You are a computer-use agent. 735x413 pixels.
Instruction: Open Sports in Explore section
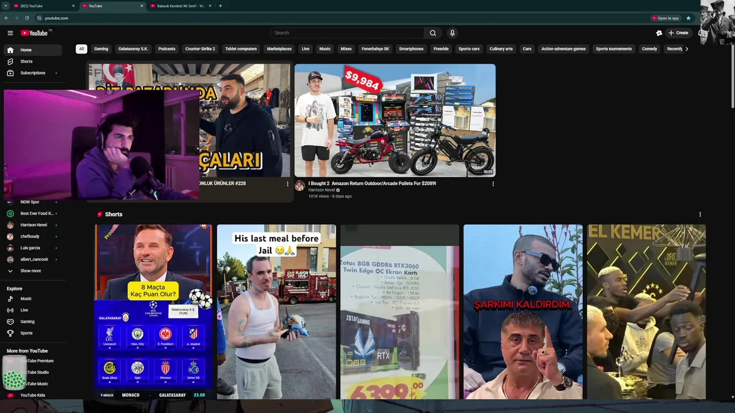[33, 333]
